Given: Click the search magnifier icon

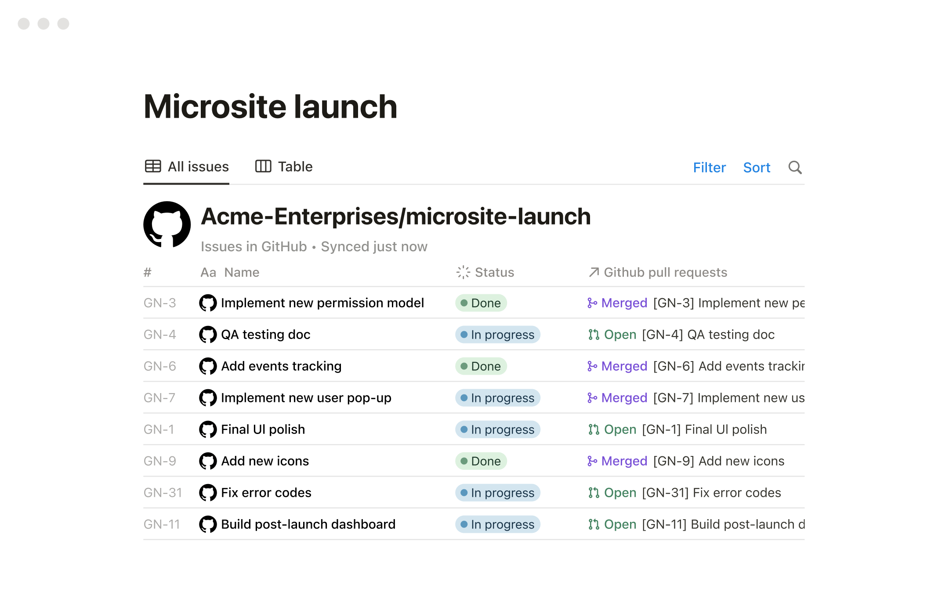Looking at the screenshot, I should click(x=795, y=167).
